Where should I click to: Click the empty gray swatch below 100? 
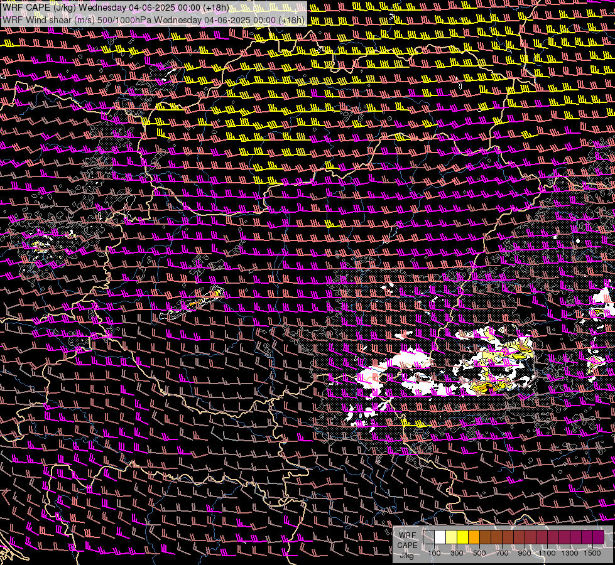[x=428, y=537]
